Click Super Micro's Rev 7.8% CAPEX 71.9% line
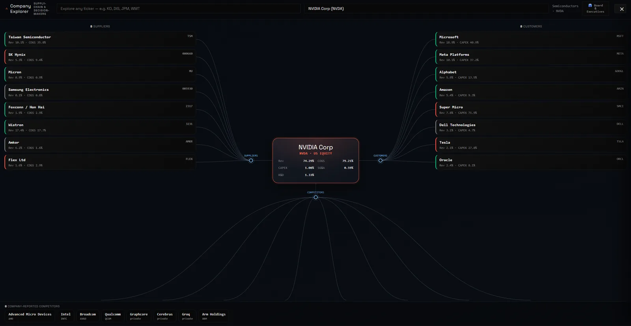This screenshot has width=631, height=326. [x=458, y=113]
